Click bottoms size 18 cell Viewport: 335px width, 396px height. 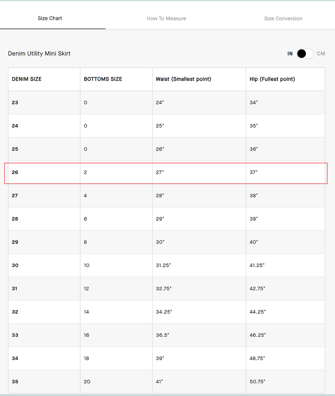[116, 358]
